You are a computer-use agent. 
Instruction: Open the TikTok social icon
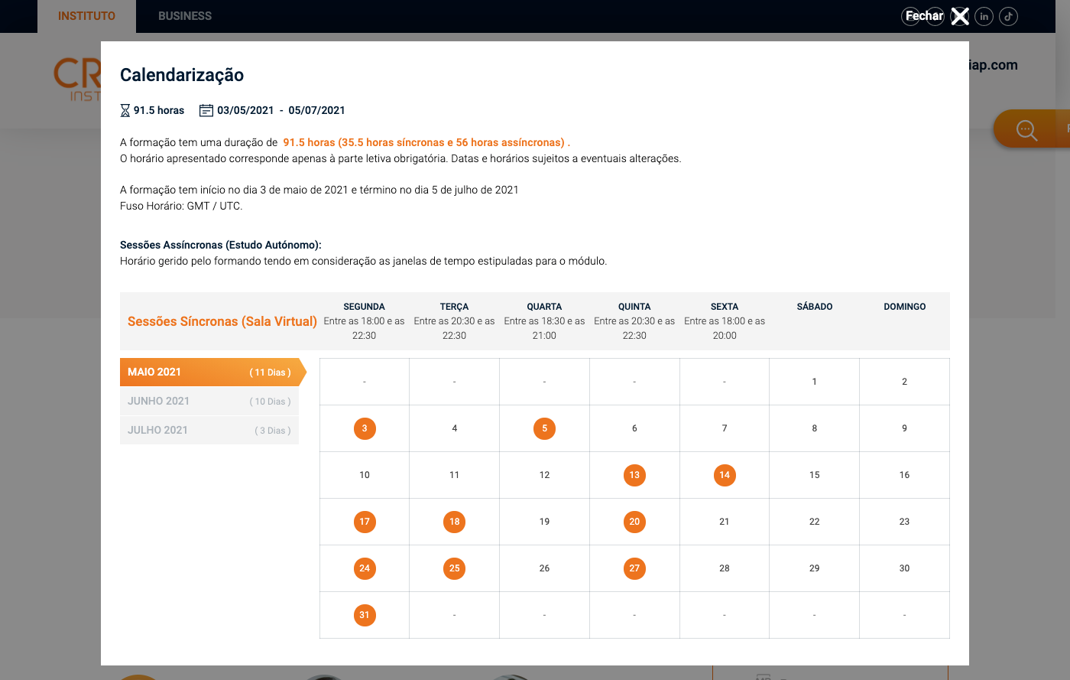(1009, 16)
